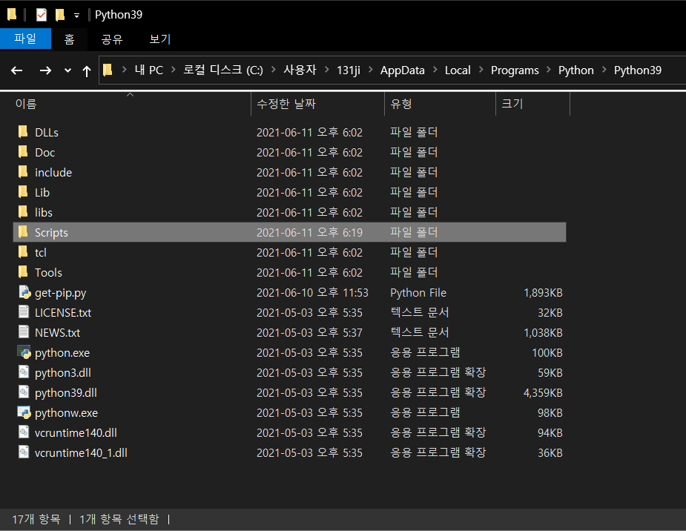Click the 1개 항목 선택함 status text

[119, 519]
